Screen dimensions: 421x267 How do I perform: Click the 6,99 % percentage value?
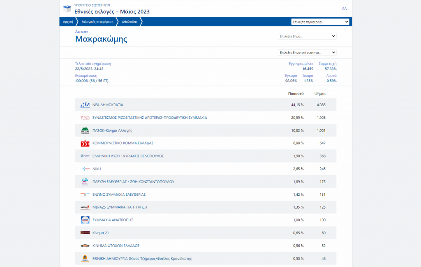pyautogui.click(x=298, y=143)
